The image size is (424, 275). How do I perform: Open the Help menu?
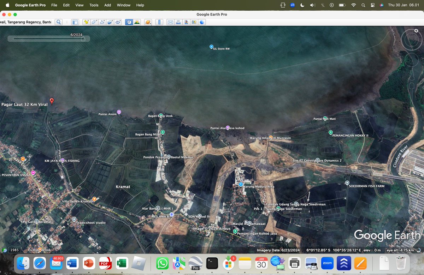[x=140, y=5]
